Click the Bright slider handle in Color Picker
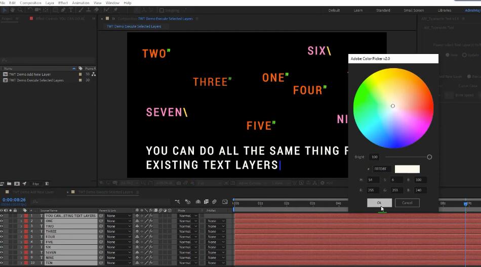The width and height of the screenshot is (481, 267). [429, 157]
